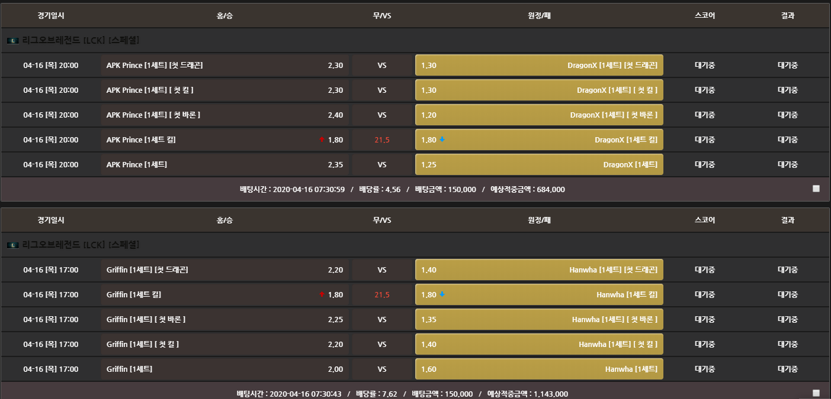Click the 리그오브레전드 [LCK] title above APK Prince rows

click(81, 41)
